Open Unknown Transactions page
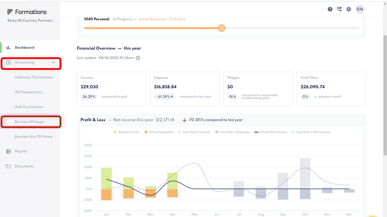Image resolution: width=387 pixels, height=217 pixels. [34, 77]
